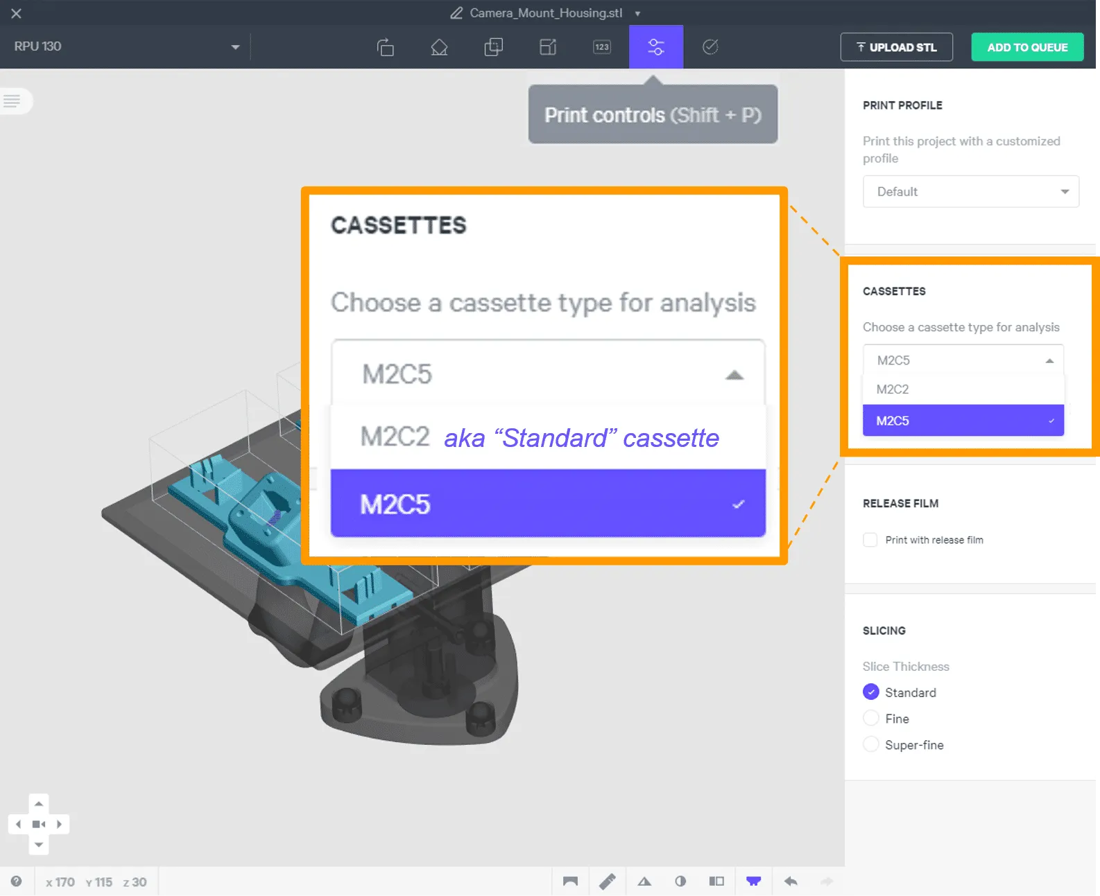Image resolution: width=1100 pixels, height=896 pixels.
Task: Click the x 170 dimension value
Action: [60, 882]
